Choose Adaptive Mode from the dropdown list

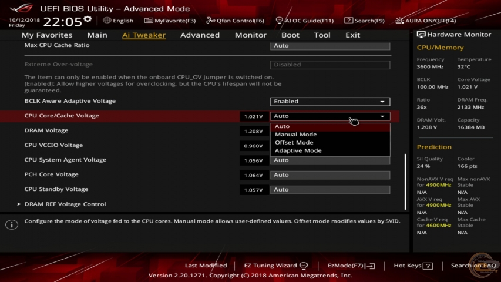pos(330,150)
